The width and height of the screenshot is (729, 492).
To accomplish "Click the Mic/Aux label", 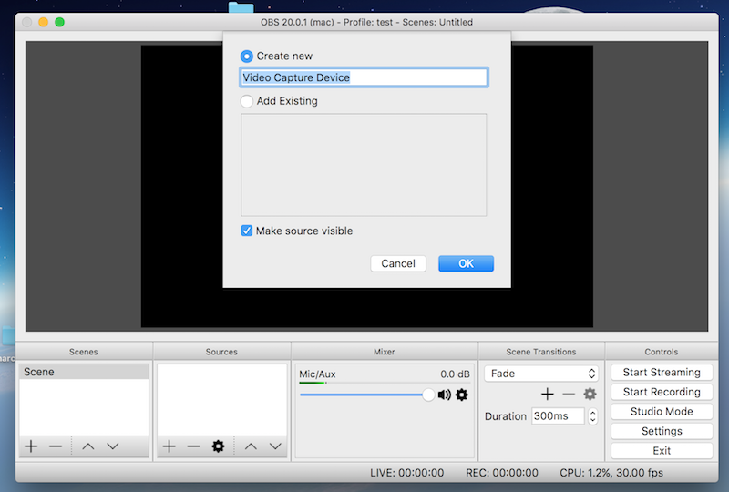I will coord(317,374).
